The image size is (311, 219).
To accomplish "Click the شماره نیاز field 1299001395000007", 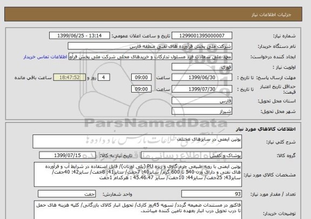I will 202,36.
